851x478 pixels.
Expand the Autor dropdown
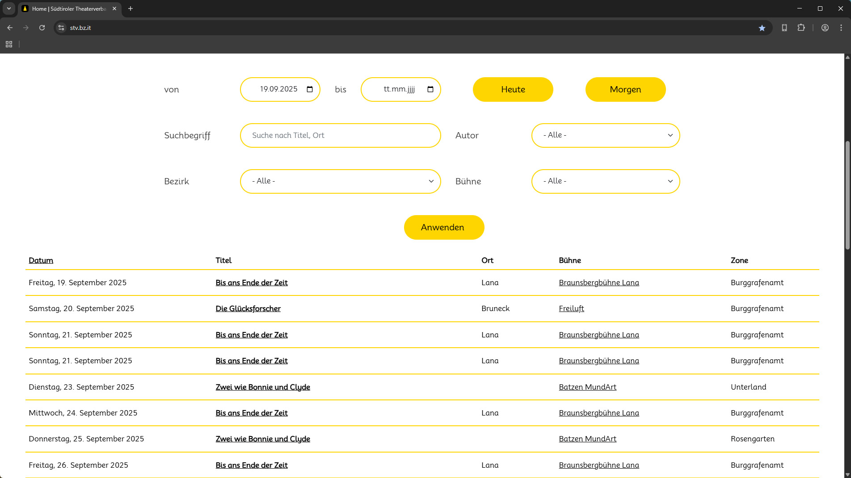(x=605, y=135)
